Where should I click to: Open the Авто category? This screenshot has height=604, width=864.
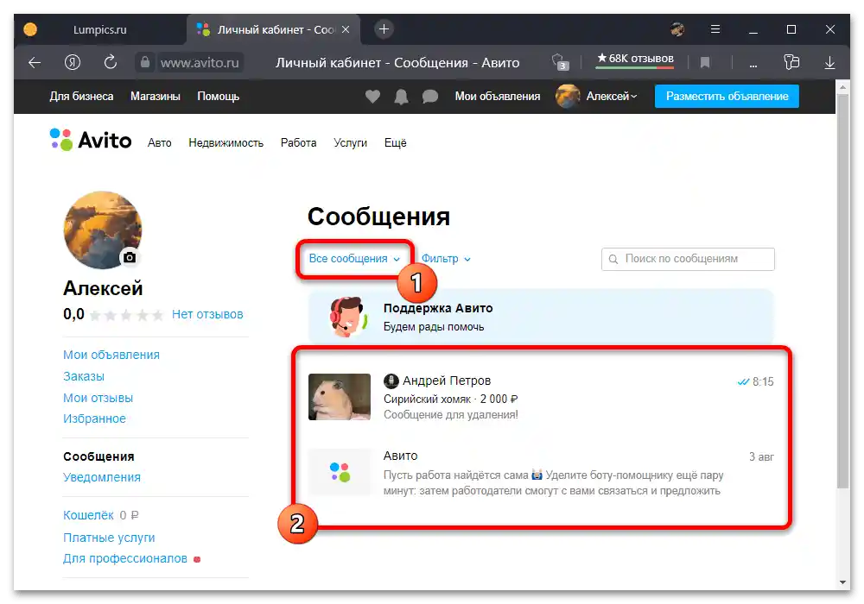click(x=159, y=143)
